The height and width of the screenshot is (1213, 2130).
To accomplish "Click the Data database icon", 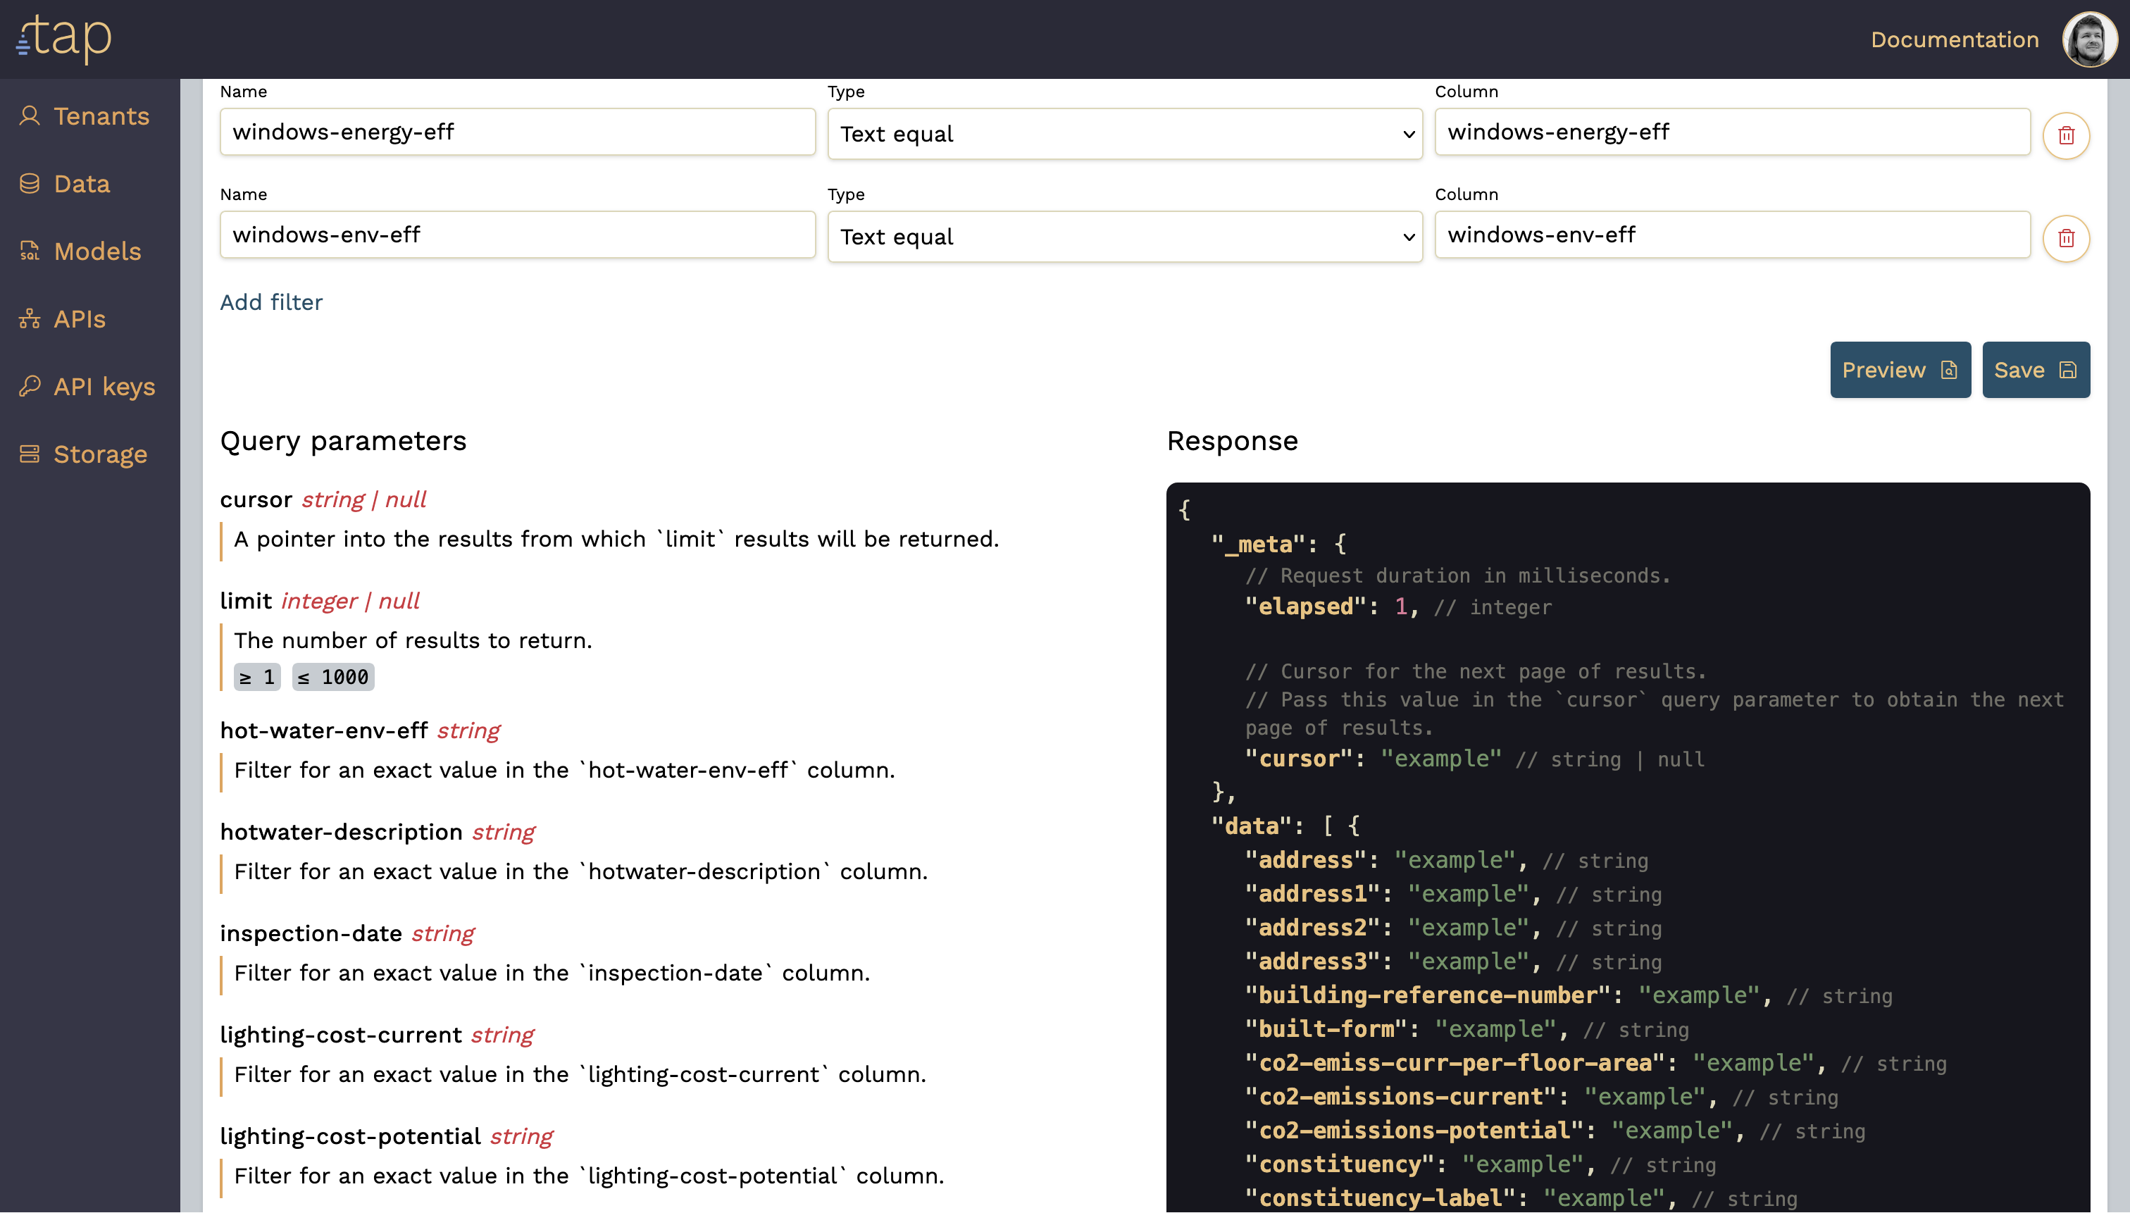I will [30, 183].
